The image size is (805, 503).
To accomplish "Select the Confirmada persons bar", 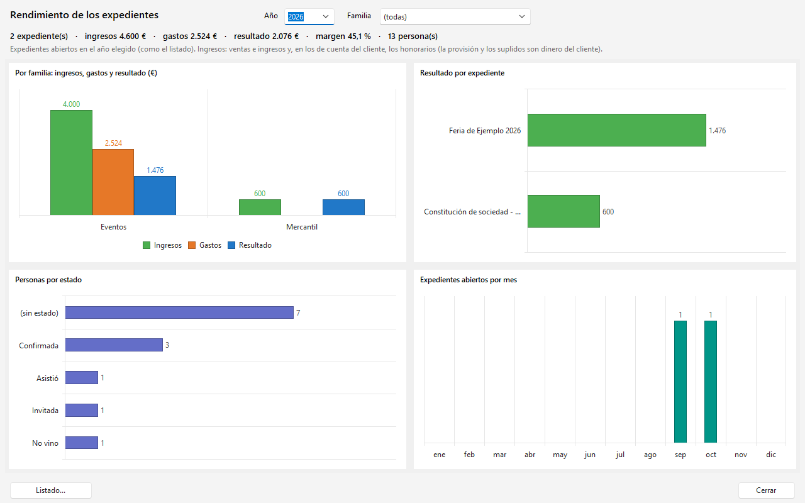I will click(x=114, y=345).
